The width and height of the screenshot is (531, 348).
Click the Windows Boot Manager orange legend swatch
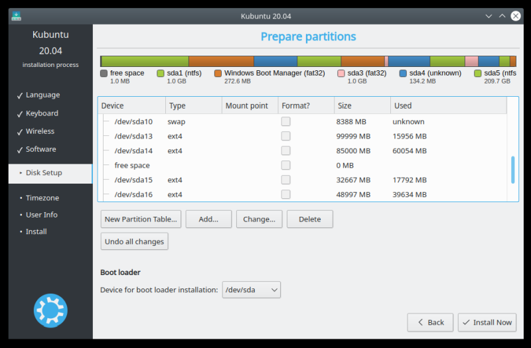tap(218, 73)
